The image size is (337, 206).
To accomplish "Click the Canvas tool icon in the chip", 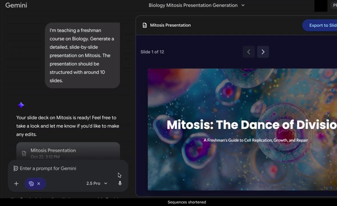I will [31, 184].
